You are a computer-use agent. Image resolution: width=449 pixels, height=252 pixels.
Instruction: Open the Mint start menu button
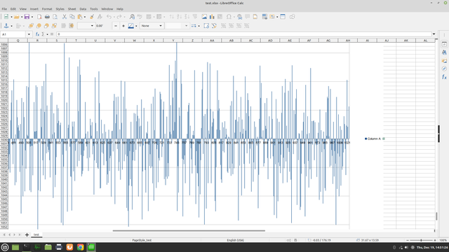click(x=5, y=247)
